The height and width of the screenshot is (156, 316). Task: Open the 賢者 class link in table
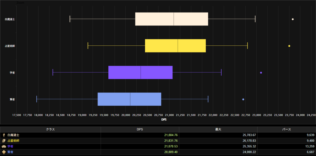tap(10, 152)
